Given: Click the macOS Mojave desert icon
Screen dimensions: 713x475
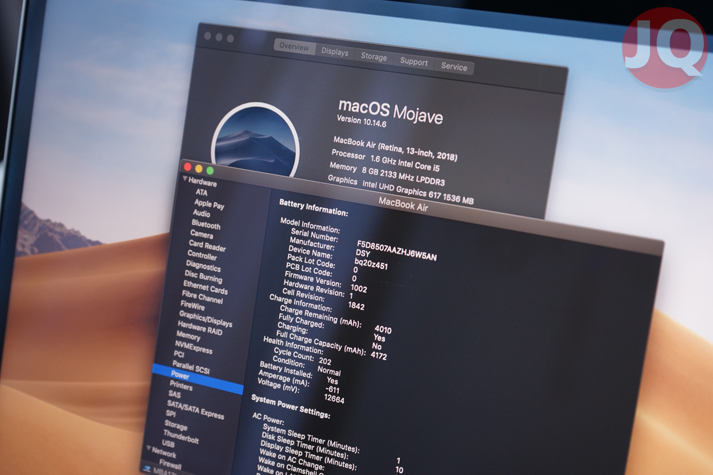Looking at the screenshot, I should click(255, 140).
